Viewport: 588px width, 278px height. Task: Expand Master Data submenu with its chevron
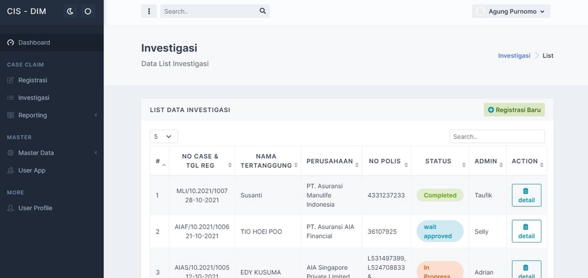(96, 153)
